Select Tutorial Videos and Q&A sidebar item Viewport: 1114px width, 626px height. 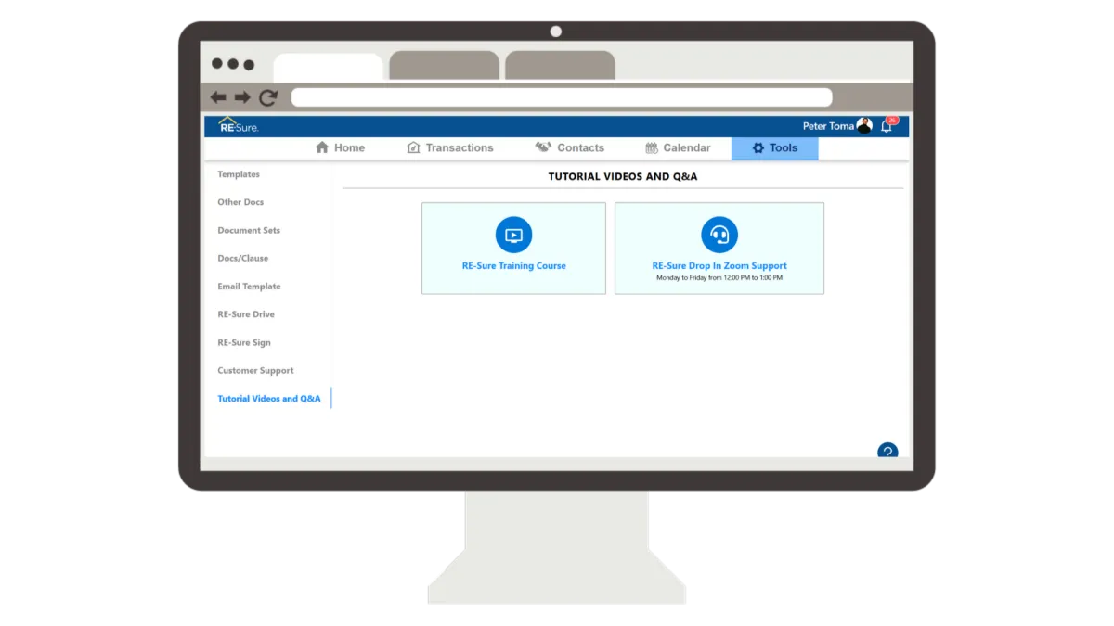[x=269, y=399]
